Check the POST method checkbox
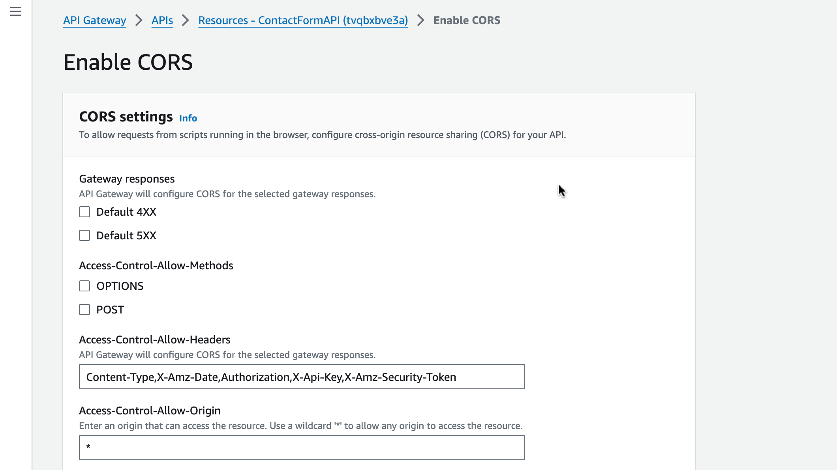The image size is (837, 470). tap(84, 310)
